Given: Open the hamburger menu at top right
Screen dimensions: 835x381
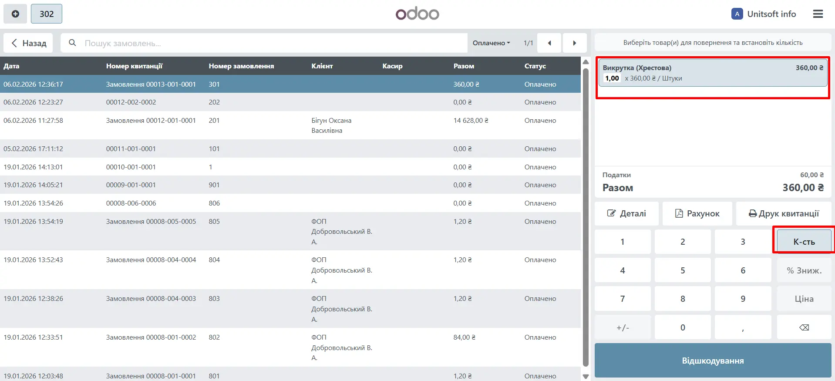Looking at the screenshot, I should tap(818, 14).
